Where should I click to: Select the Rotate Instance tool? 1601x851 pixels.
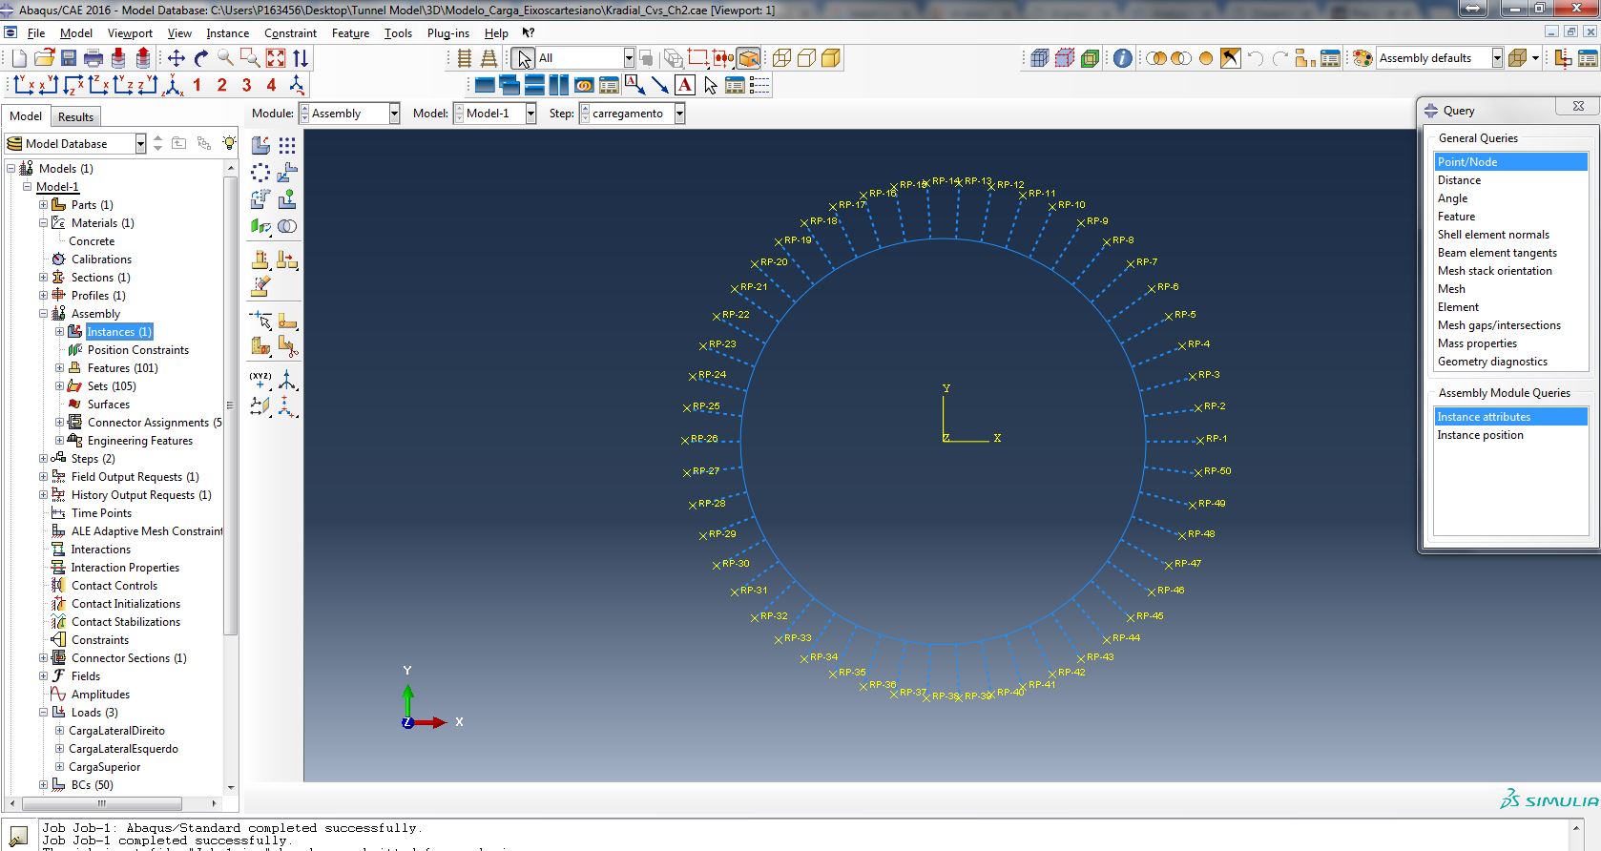click(x=260, y=199)
